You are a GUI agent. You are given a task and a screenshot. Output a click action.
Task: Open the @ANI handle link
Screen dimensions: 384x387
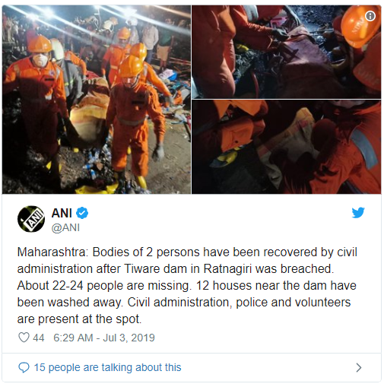65,227
